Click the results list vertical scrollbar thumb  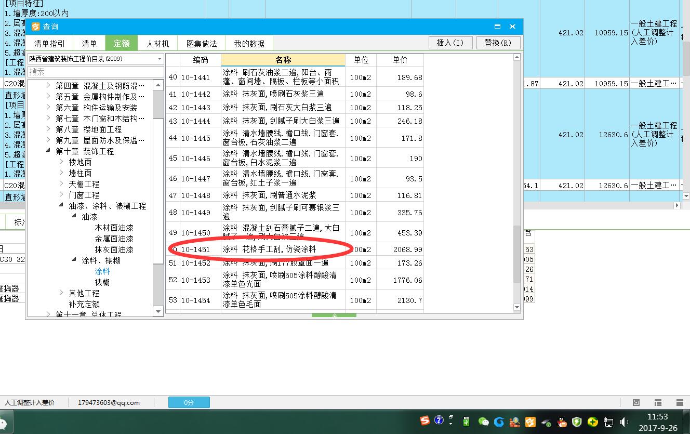(x=516, y=254)
